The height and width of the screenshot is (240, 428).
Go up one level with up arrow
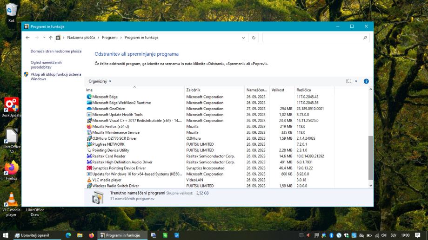pyautogui.click(x=51, y=38)
